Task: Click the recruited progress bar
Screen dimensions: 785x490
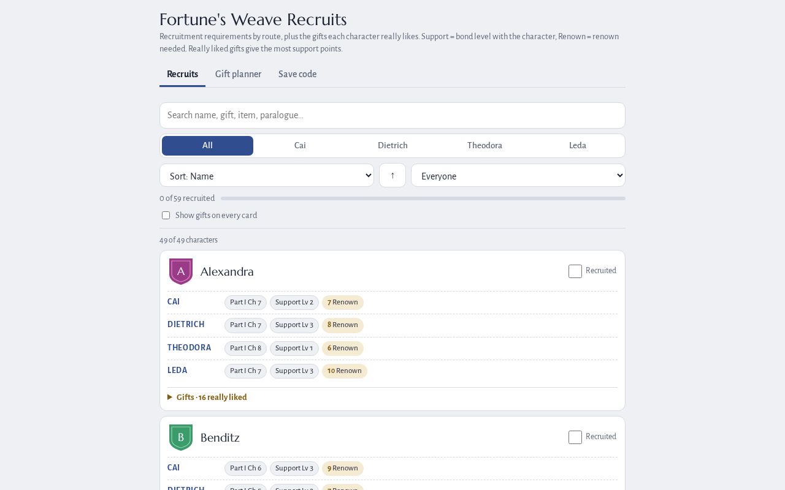Action: point(423,198)
